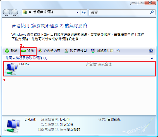Click the refresh arrows button
Screen dimensions: 158x137
[84, 12]
